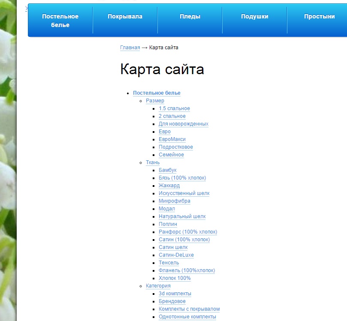Open the ЕвроМакси size page
The height and width of the screenshot is (321, 347).
172,139
